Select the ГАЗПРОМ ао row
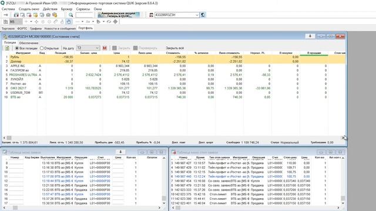376x211 pixels. coord(174,70)
